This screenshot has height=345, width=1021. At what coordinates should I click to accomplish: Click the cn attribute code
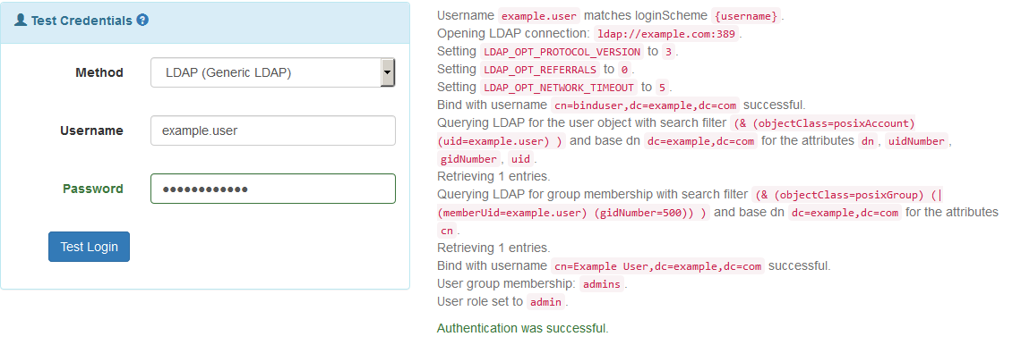point(447,231)
